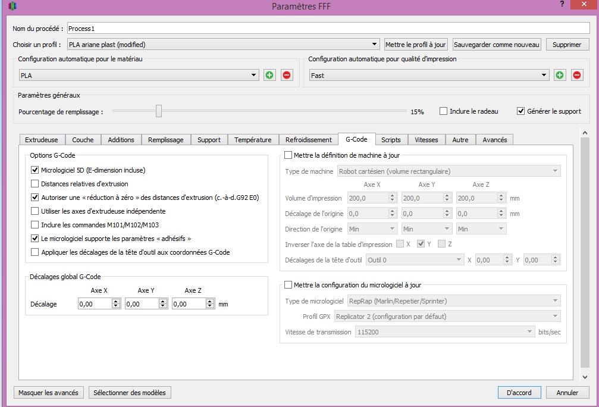
Task: Click the Annuler button
Action: [567, 393]
